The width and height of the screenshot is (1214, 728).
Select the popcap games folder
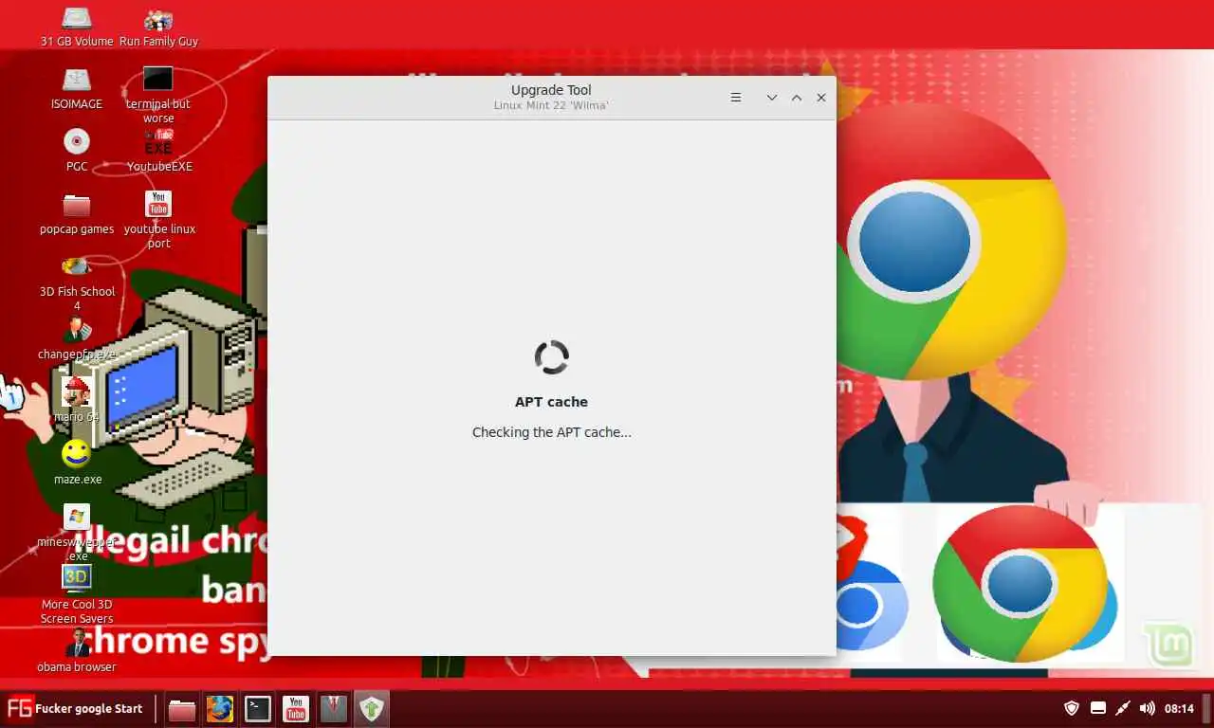click(77, 213)
